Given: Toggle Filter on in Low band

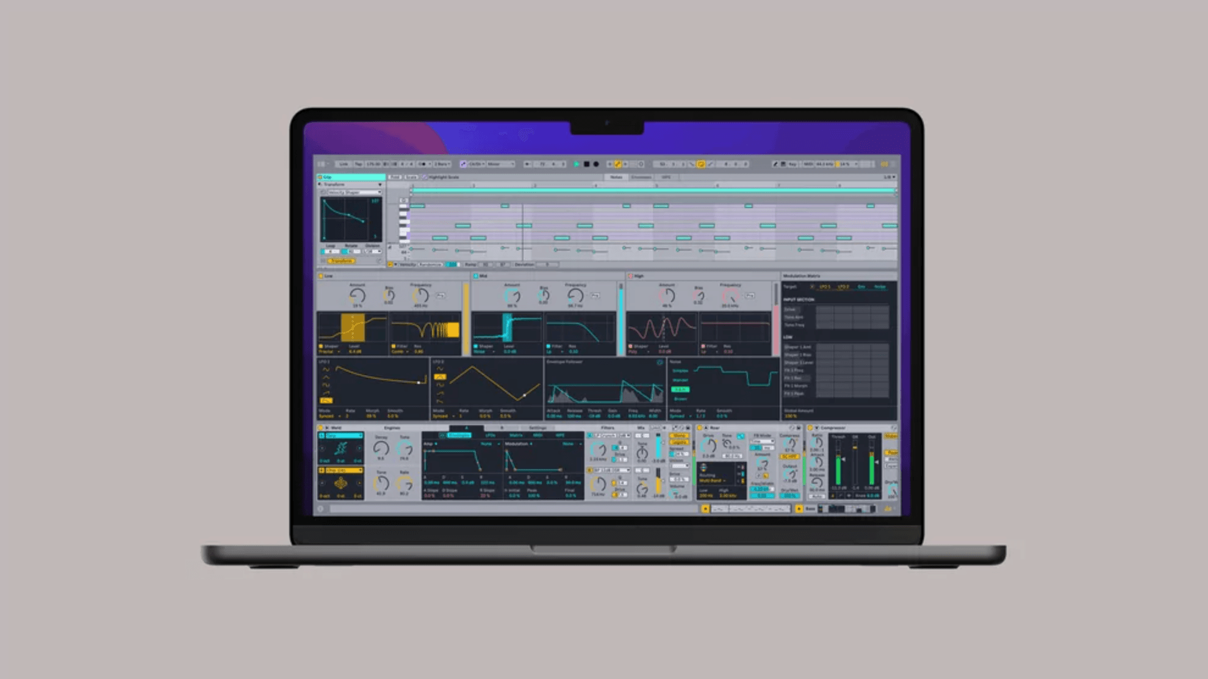Looking at the screenshot, I should [x=394, y=346].
